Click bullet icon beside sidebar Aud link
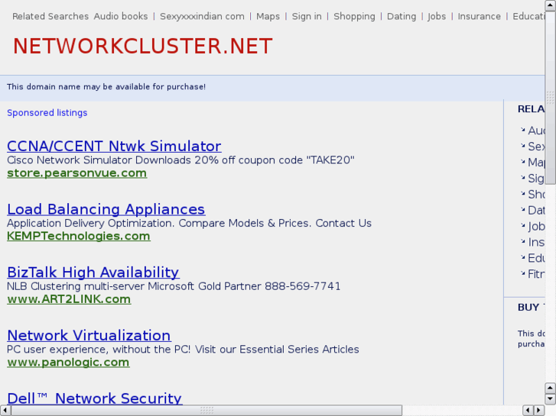The image size is (556, 416). click(522, 130)
